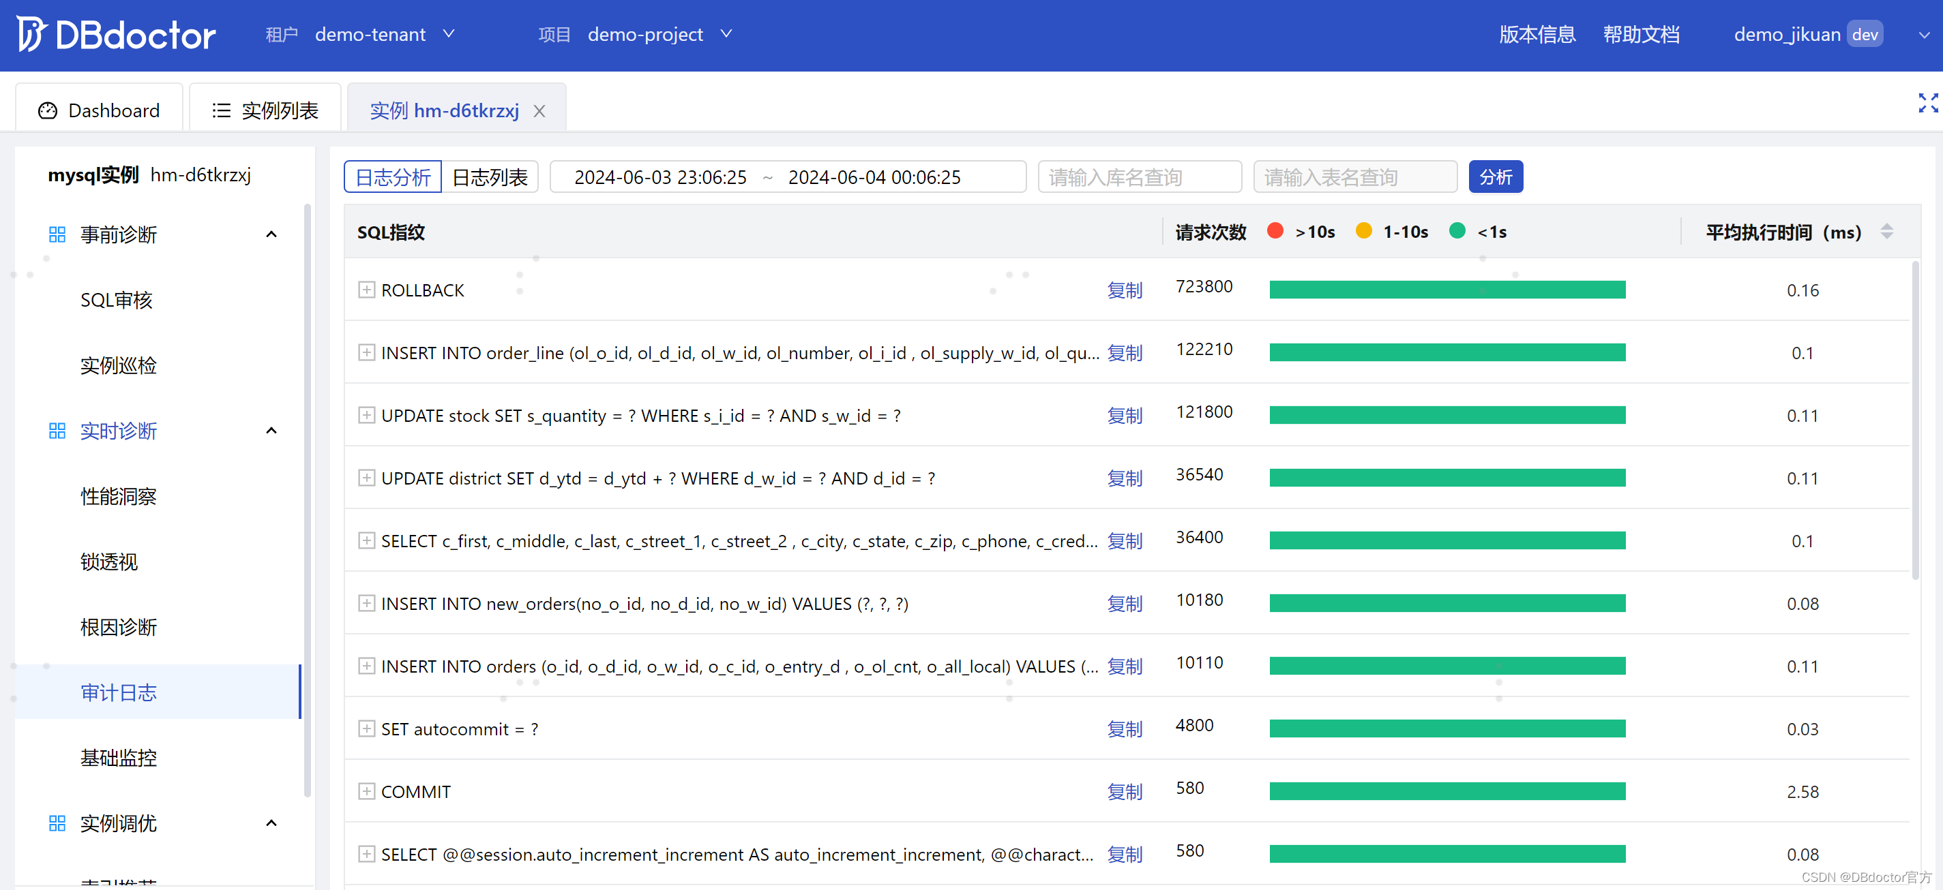Click the 事前诊断 grid icon
Screen dimensions: 1943x890
(x=57, y=234)
